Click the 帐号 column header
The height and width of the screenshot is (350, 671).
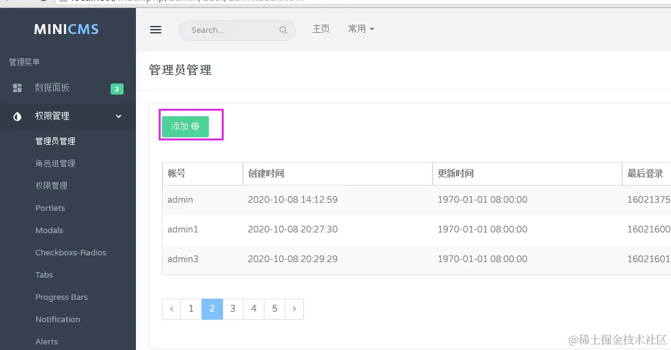(x=203, y=174)
